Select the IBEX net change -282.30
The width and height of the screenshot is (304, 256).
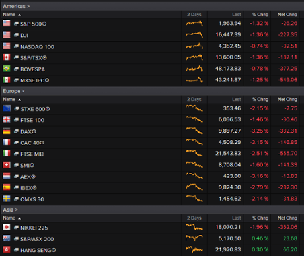click(287, 187)
